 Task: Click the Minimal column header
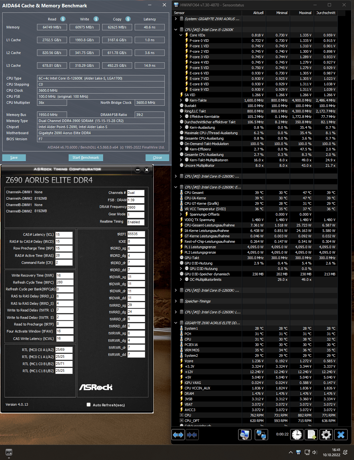pyautogui.click(x=277, y=13)
